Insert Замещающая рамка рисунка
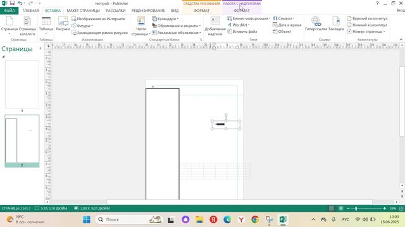 tap(100, 33)
